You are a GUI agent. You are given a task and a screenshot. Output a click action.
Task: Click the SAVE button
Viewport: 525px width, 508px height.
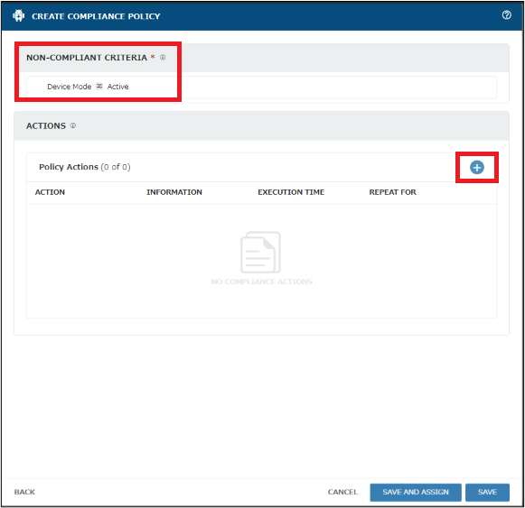coord(487,493)
